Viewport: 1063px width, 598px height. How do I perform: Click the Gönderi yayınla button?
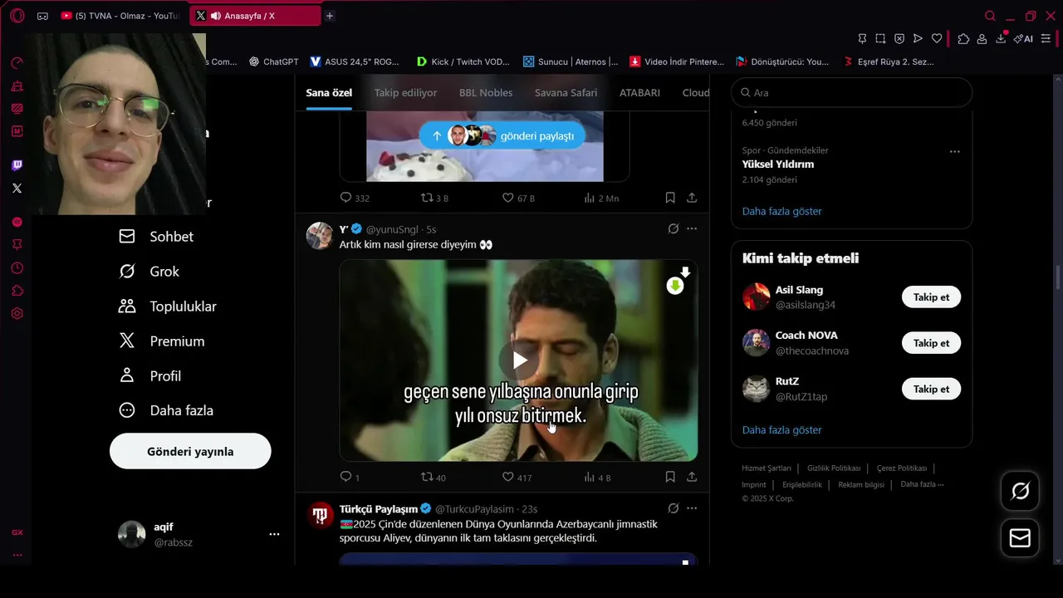(x=190, y=451)
